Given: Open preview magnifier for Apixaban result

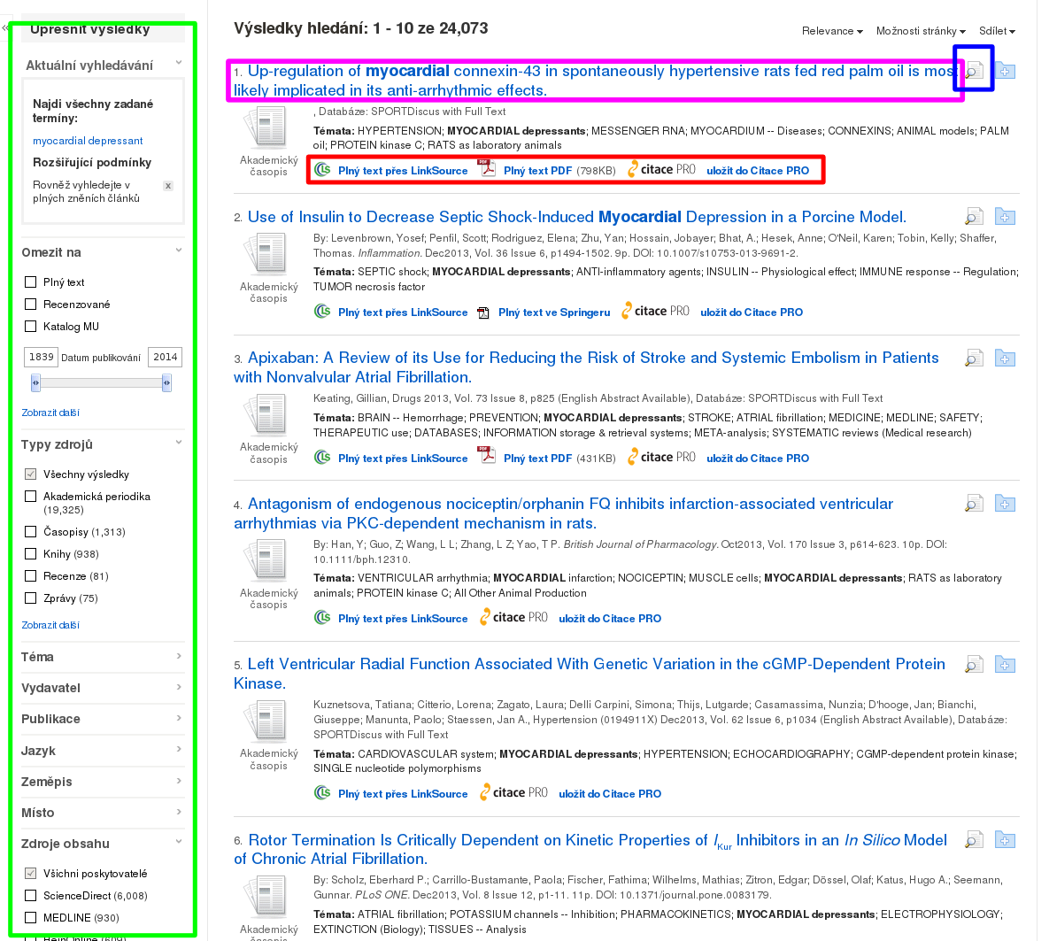Looking at the screenshot, I should [974, 358].
